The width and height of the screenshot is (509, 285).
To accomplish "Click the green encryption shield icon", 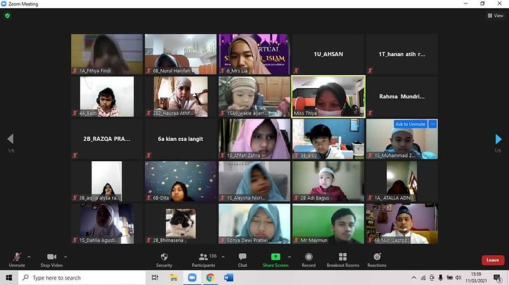I will (x=7, y=16).
